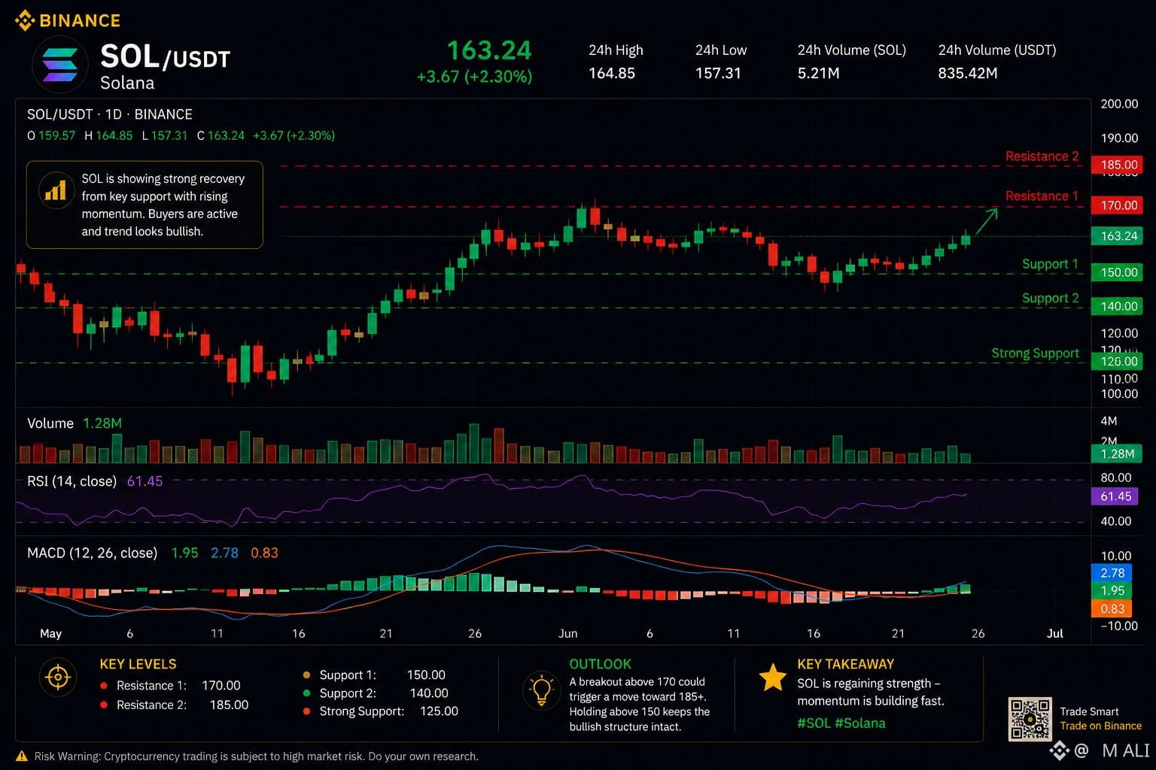Screen dimensions: 1156x770
Task: Open the QR code beside Trade Smart
Action: coord(1030,719)
